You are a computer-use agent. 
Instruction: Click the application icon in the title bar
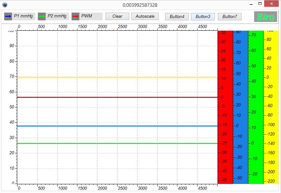point(5,5)
